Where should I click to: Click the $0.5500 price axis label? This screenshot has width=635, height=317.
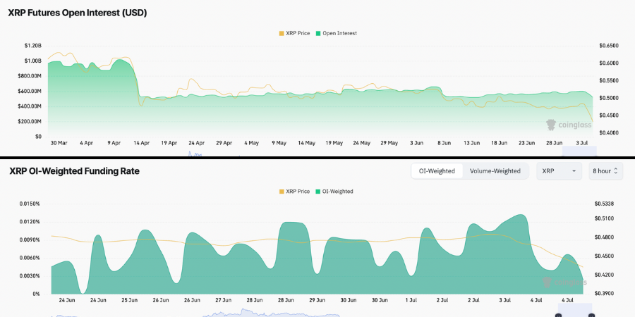click(x=609, y=80)
